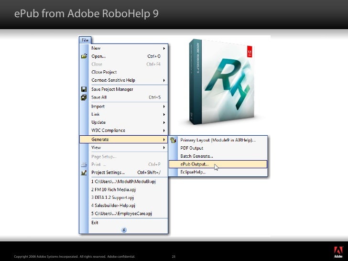This screenshot has height=261, width=348.
Task: Expand the Context-Sensitive Help submenu arrow
Action: click(x=164, y=80)
